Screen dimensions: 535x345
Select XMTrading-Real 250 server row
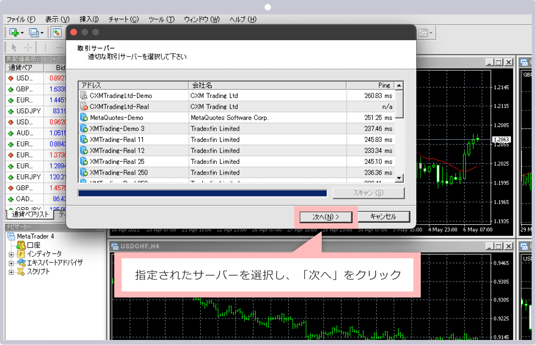point(236,172)
